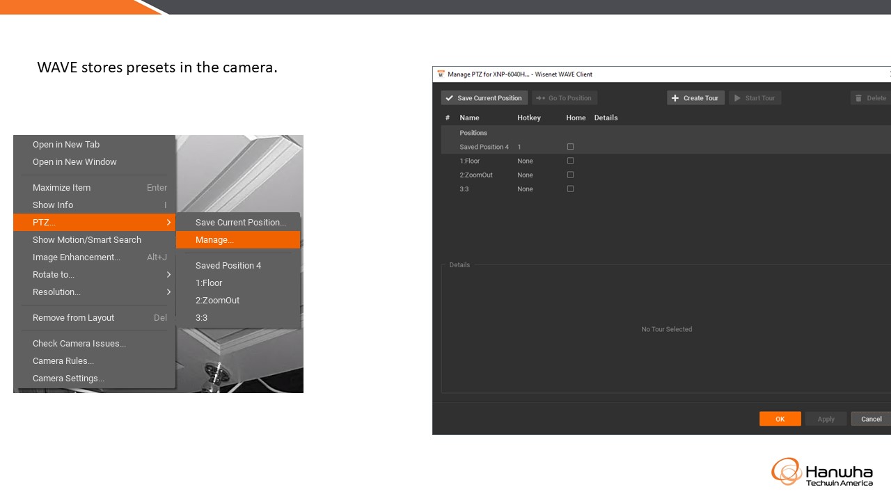Click the Apply button
This screenshot has height=501, width=891.
coord(826,419)
